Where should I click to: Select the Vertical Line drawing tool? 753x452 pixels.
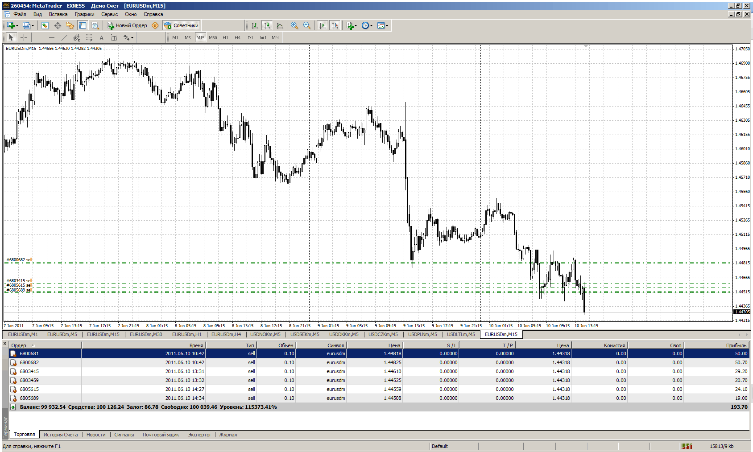pos(39,37)
